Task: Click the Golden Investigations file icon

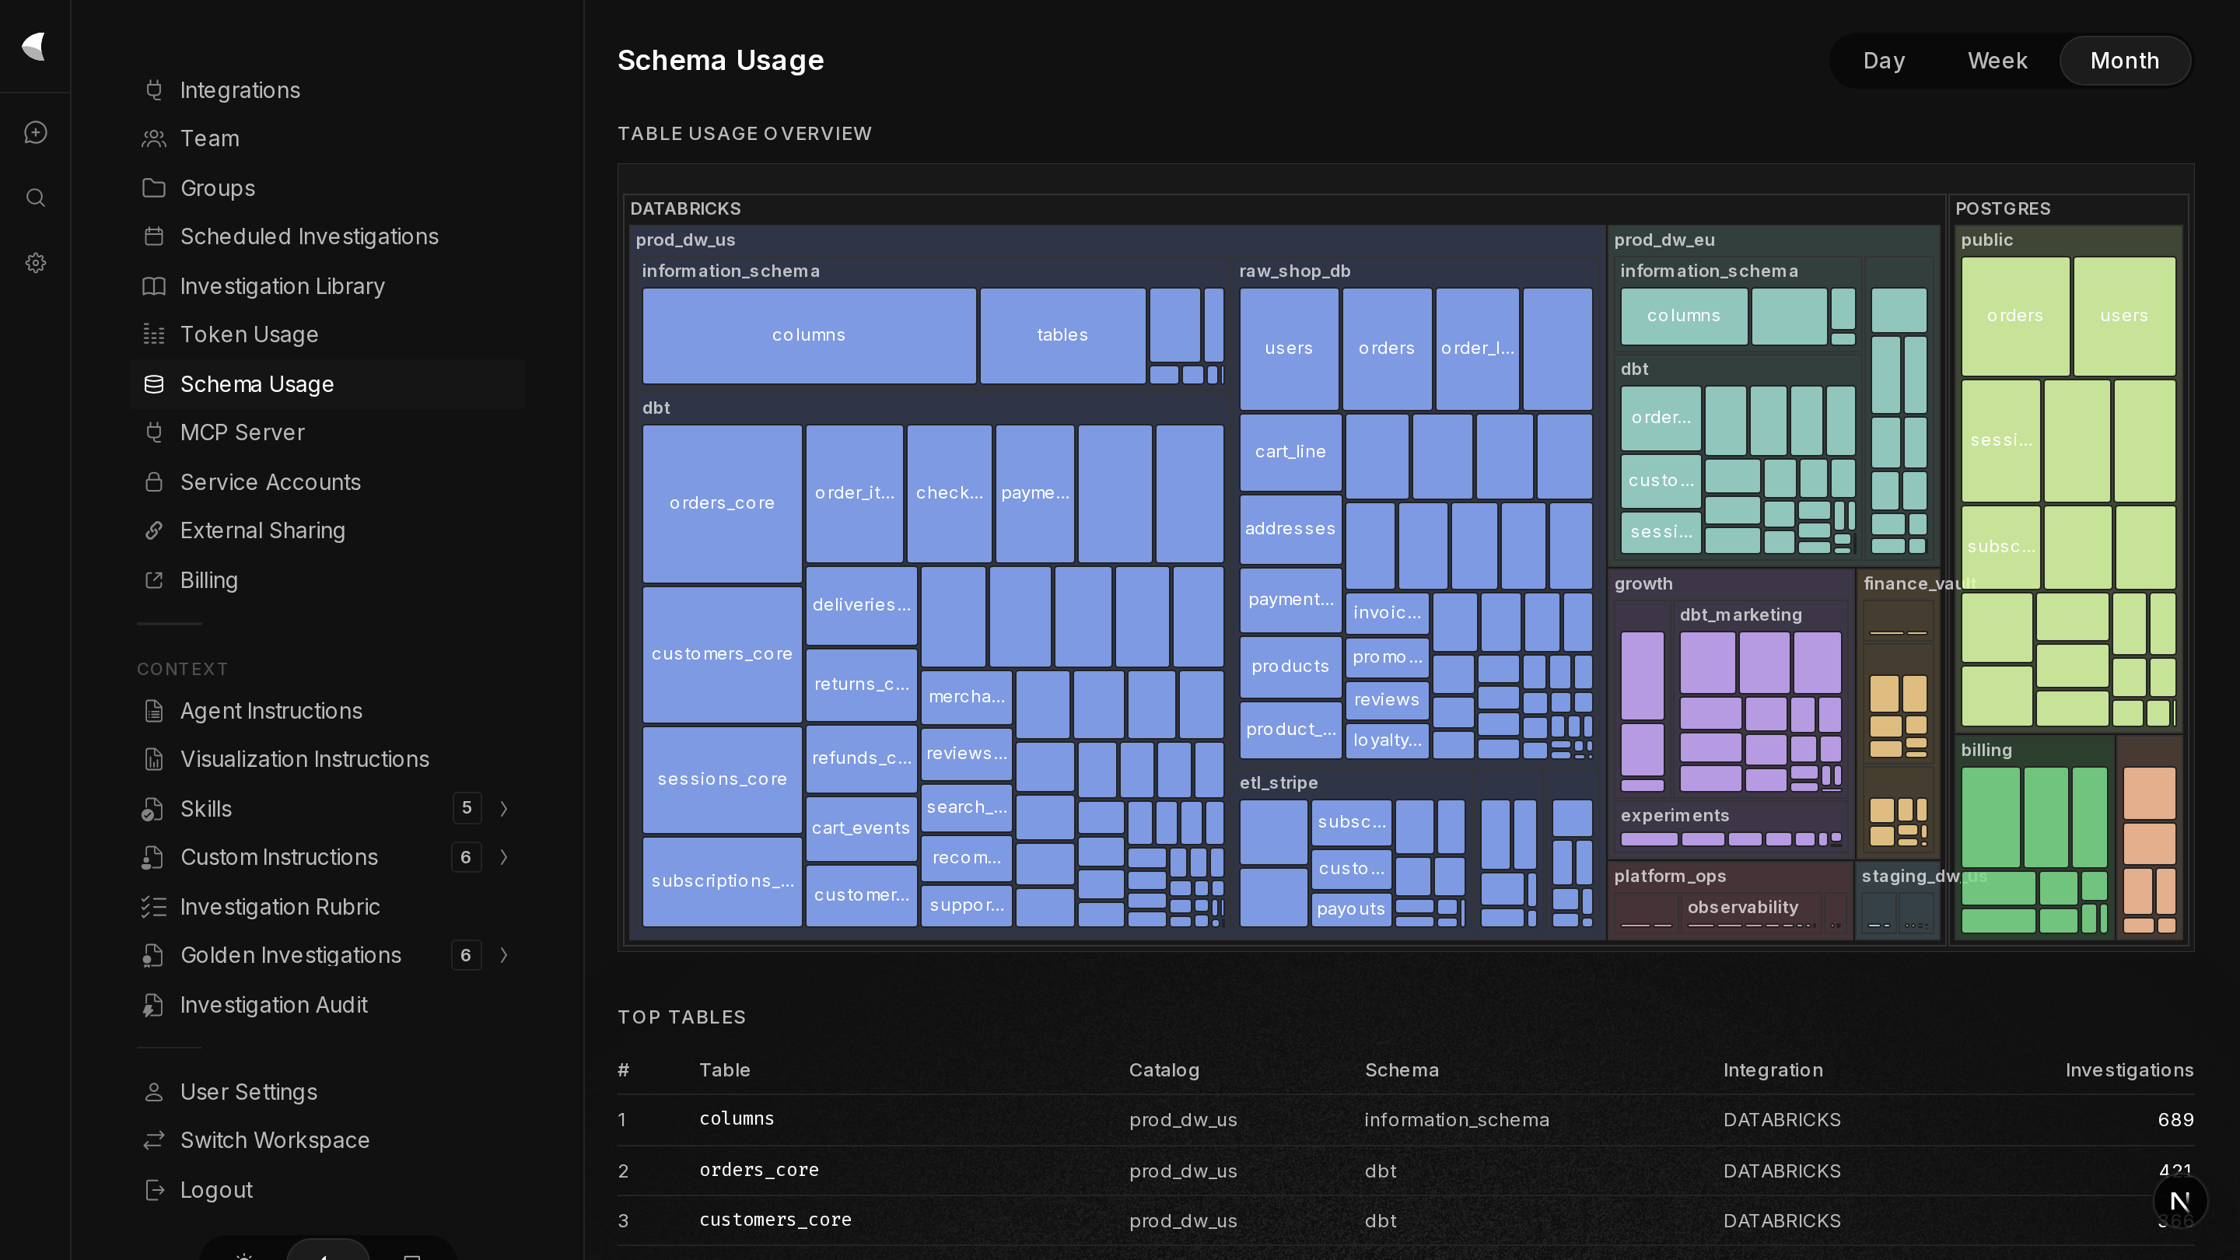Action: (152, 955)
